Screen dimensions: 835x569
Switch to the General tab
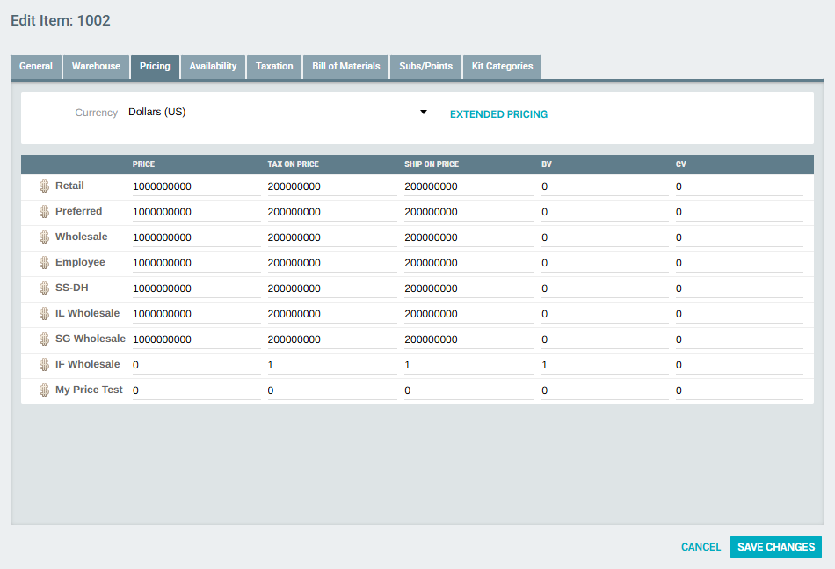35,66
